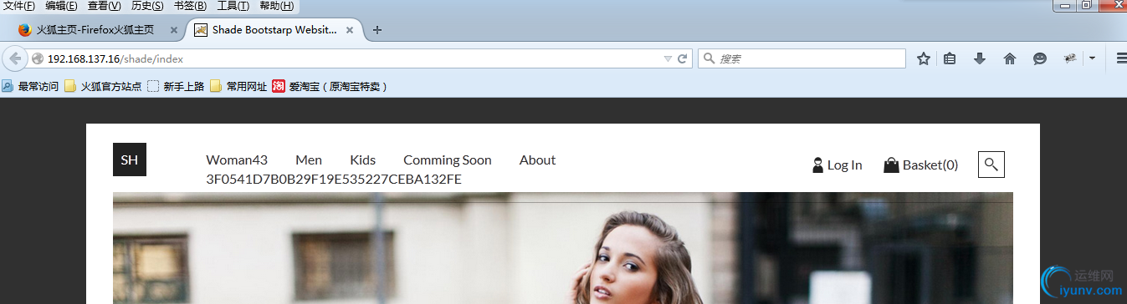Expand the extension icon dropdown arrow
The width and height of the screenshot is (1127, 304).
(1092, 58)
